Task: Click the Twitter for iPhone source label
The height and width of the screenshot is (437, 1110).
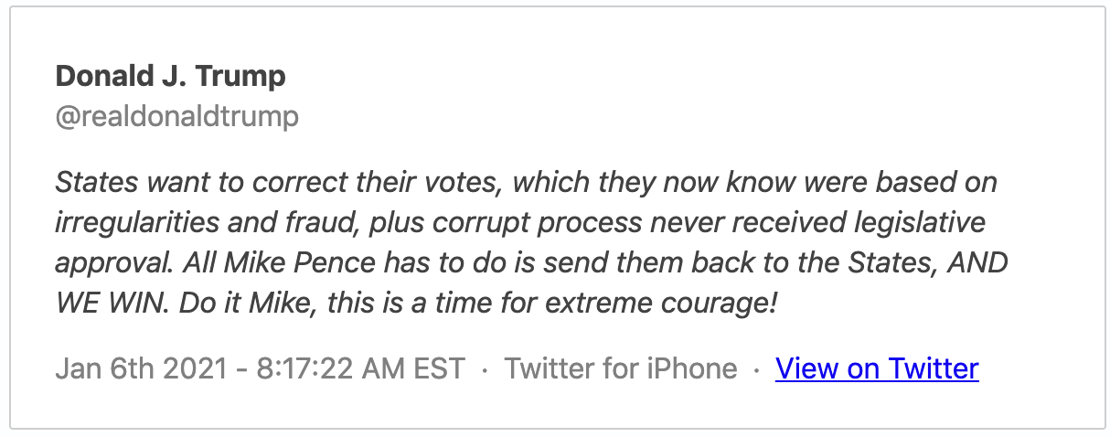Action: 621,368
